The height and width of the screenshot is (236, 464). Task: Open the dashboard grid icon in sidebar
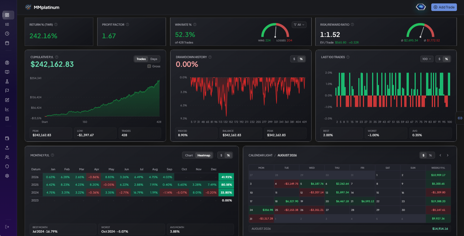(x=7, y=15)
